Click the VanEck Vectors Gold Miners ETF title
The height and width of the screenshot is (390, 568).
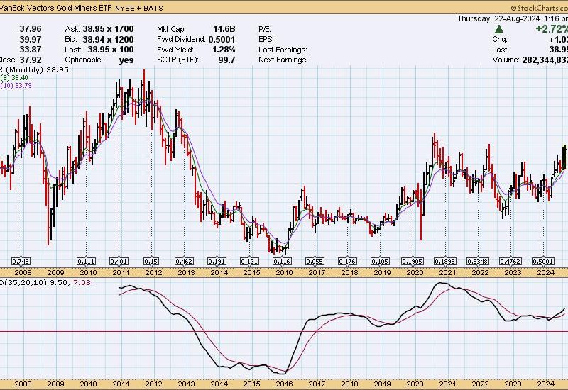pos(56,8)
